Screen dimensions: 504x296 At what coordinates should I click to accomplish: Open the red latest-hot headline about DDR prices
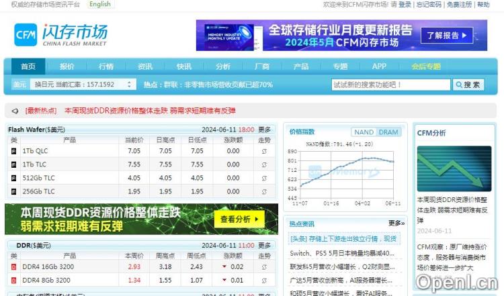coord(150,111)
